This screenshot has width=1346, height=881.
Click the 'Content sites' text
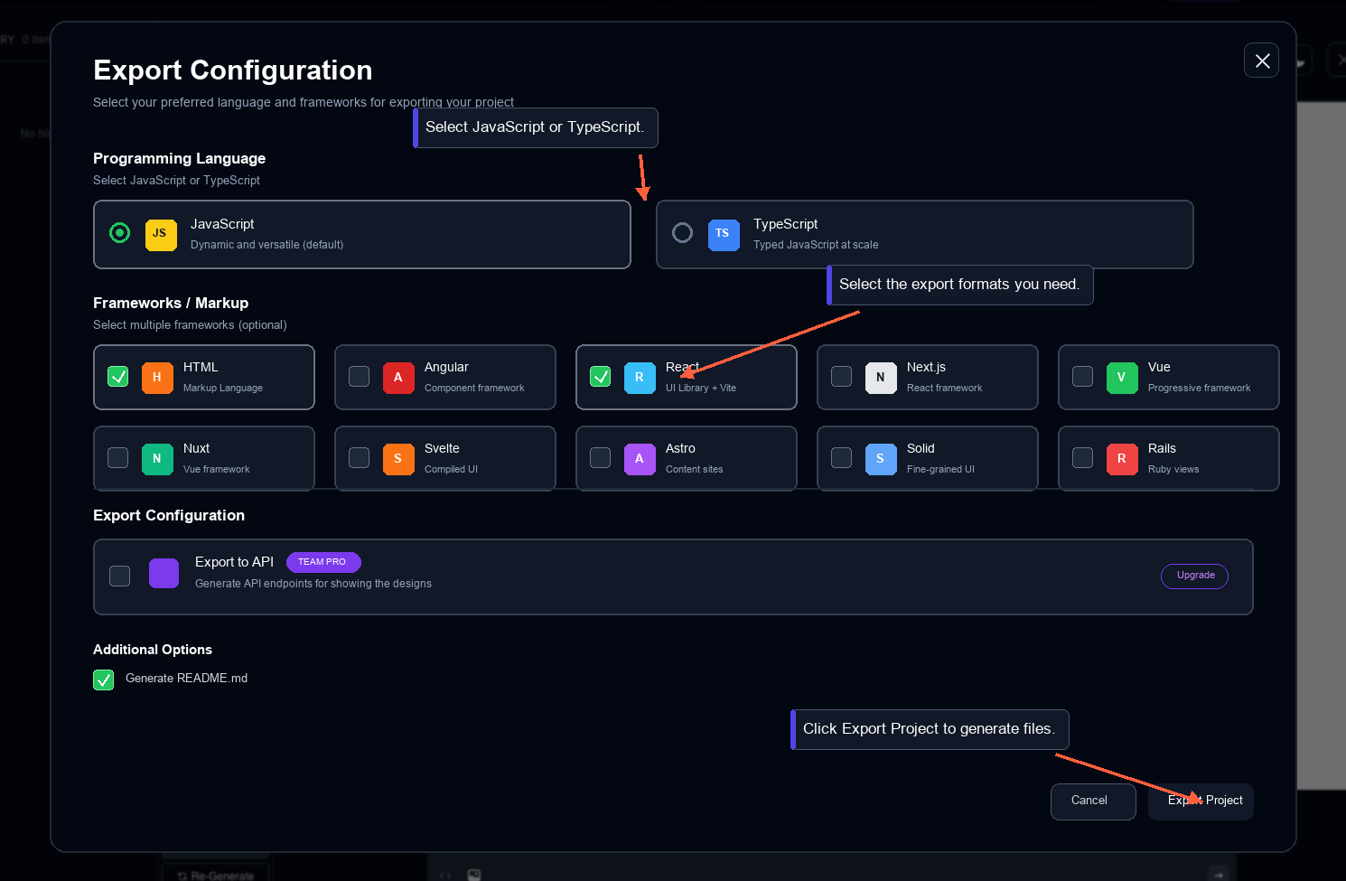point(694,470)
